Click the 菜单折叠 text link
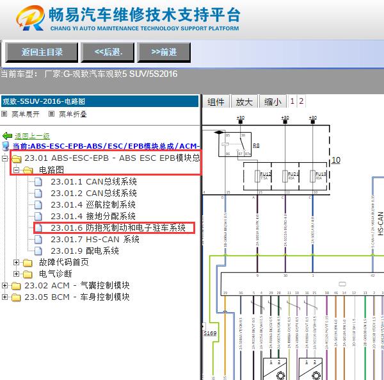This screenshot has height=380, width=384. (73, 114)
